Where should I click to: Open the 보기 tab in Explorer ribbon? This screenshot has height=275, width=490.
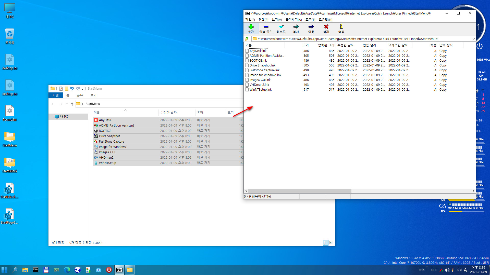pos(93,95)
